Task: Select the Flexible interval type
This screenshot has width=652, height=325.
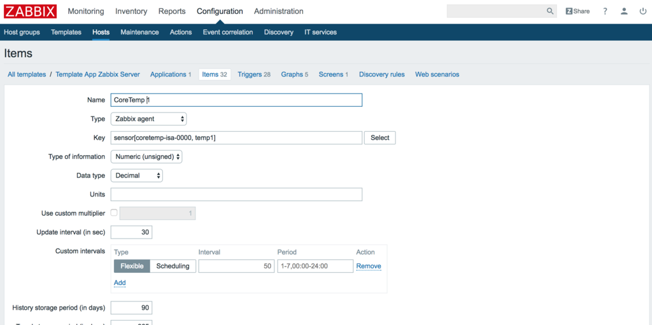Action: pos(132,266)
